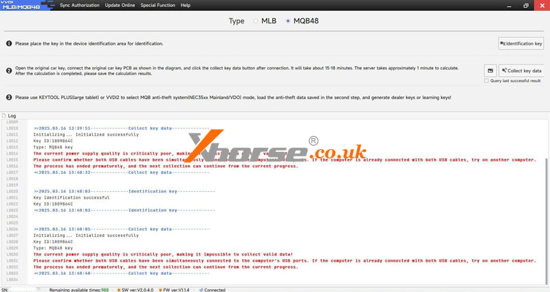550x292 pixels.
Task: Minimize the application window
Action: [509, 5]
